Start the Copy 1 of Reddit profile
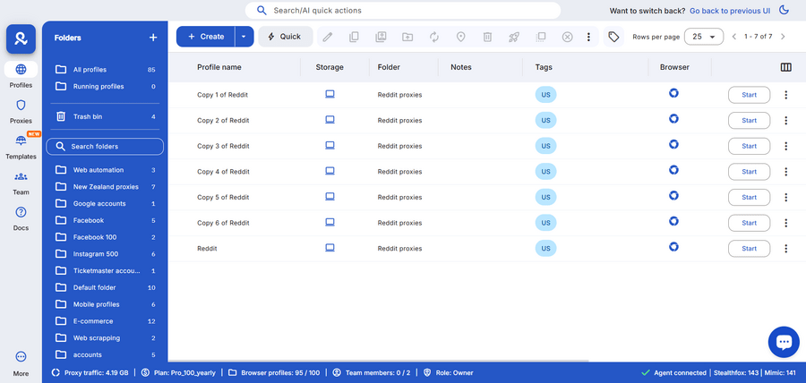The height and width of the screenshot is (383, 806). [749, 95]
